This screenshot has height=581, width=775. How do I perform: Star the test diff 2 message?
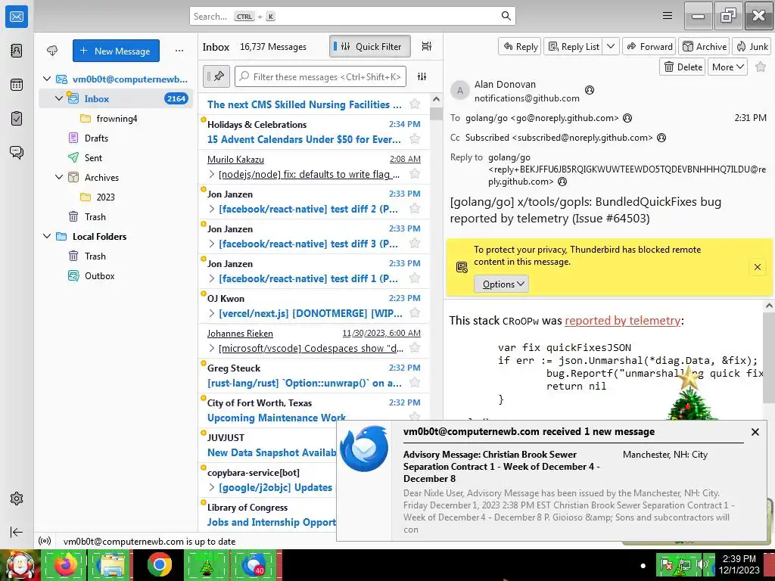(415, 209)
